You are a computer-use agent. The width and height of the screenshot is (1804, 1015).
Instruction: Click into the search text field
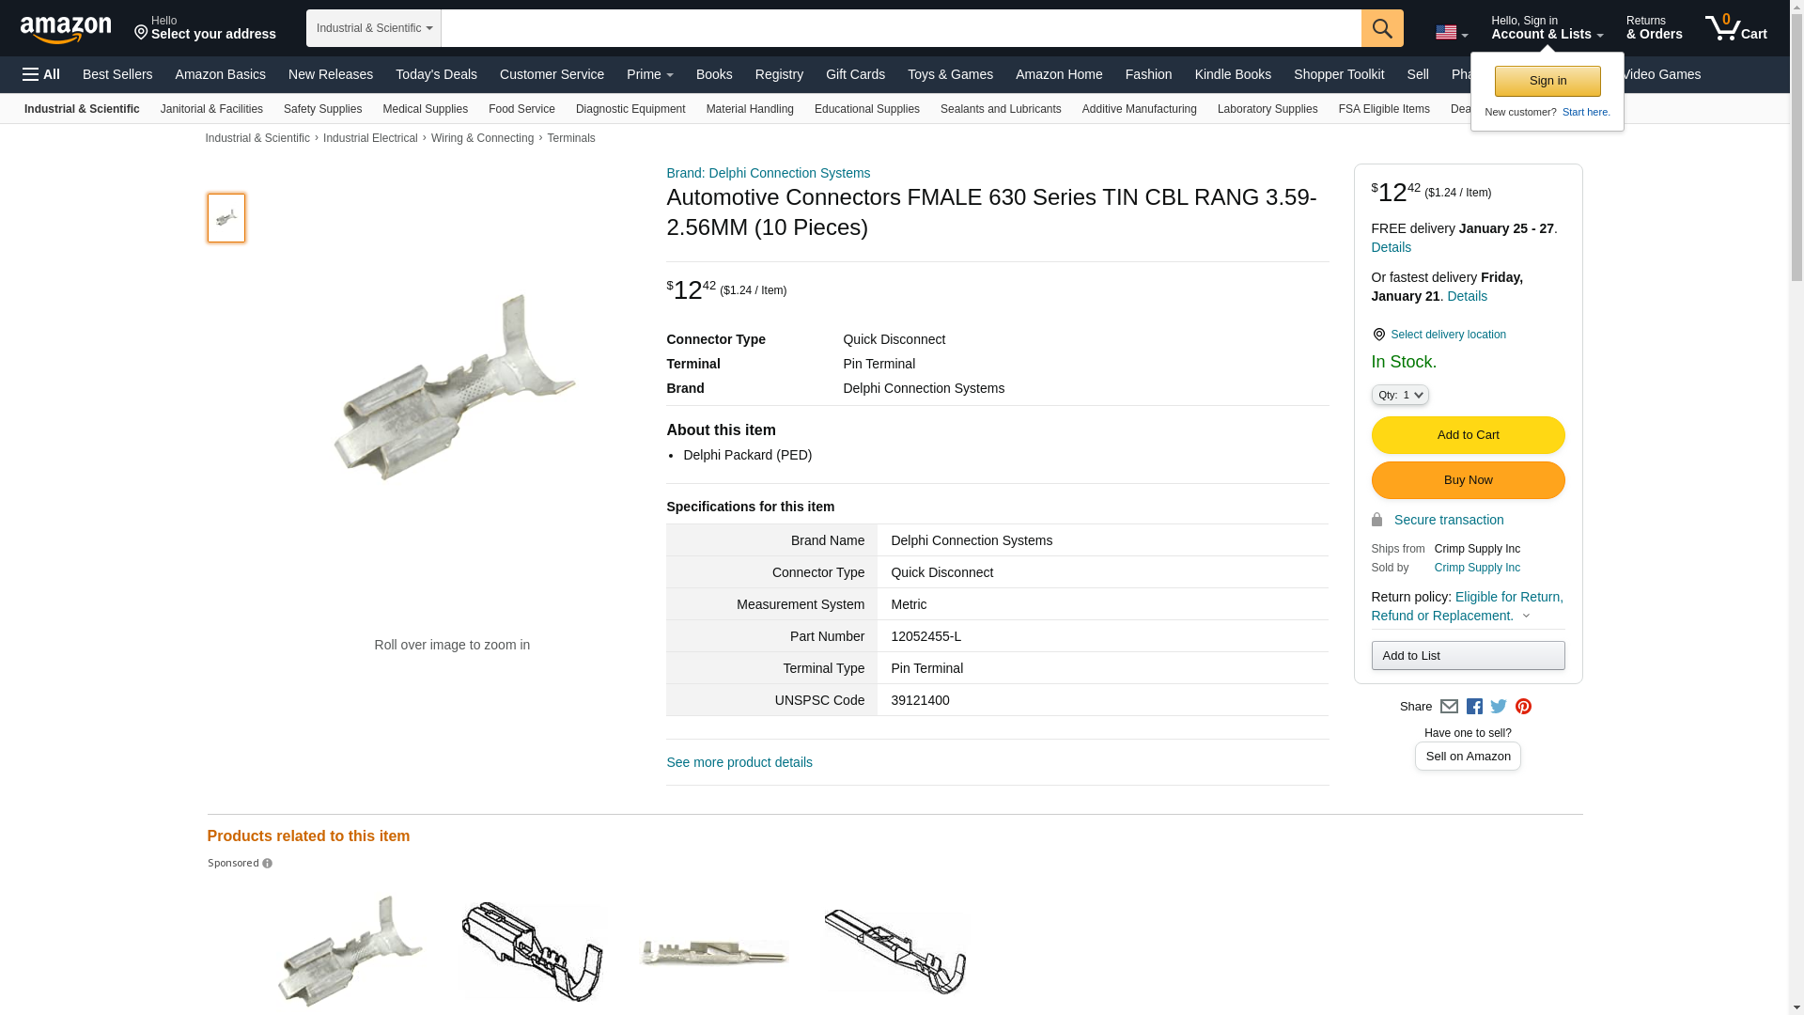point(900,28)
